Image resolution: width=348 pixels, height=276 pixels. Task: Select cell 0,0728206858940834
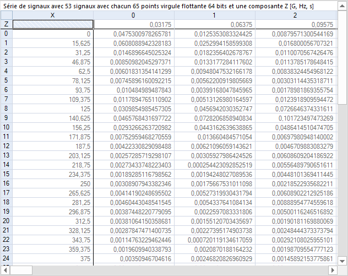(x=215, y=118)
